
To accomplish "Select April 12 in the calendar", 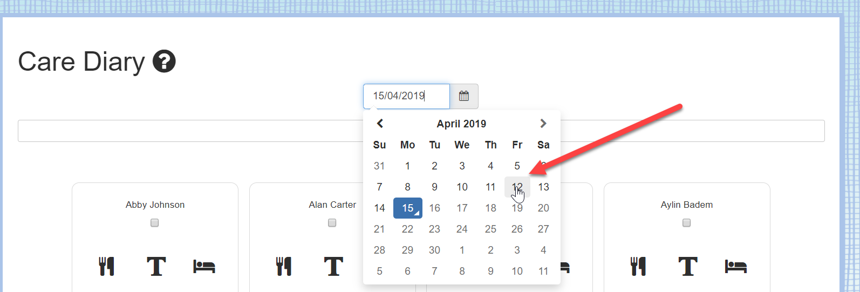I will coord(517,187).
